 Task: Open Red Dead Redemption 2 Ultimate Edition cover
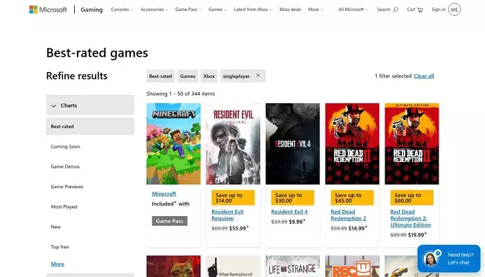(x=412, y=144)
